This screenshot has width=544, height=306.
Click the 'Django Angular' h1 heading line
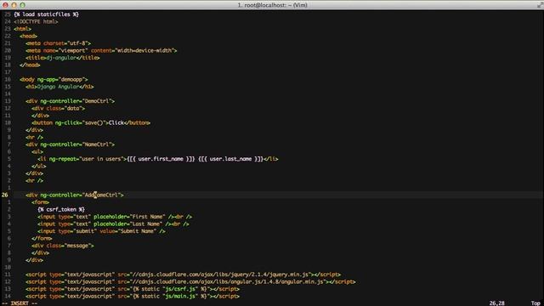pos(59,87)
